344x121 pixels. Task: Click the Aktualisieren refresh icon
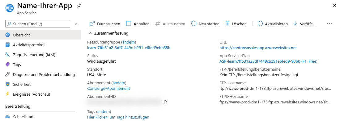click(260, 24)
